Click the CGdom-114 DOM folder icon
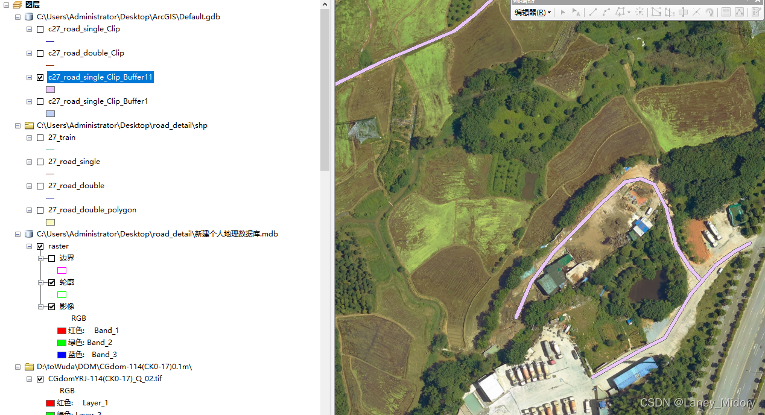 pyautogui.click(x=29, y=367)
